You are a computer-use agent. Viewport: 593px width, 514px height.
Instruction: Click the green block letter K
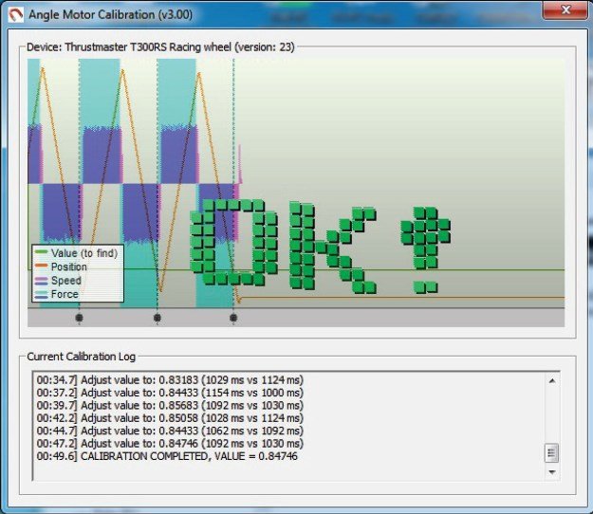coord(331,247)
